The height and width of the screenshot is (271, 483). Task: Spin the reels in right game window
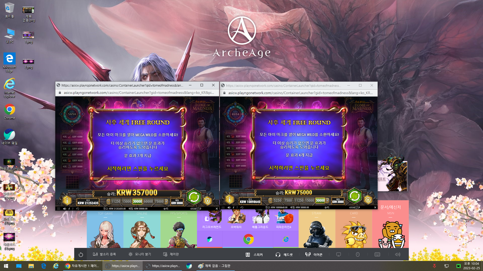click(x=354, y=196)
